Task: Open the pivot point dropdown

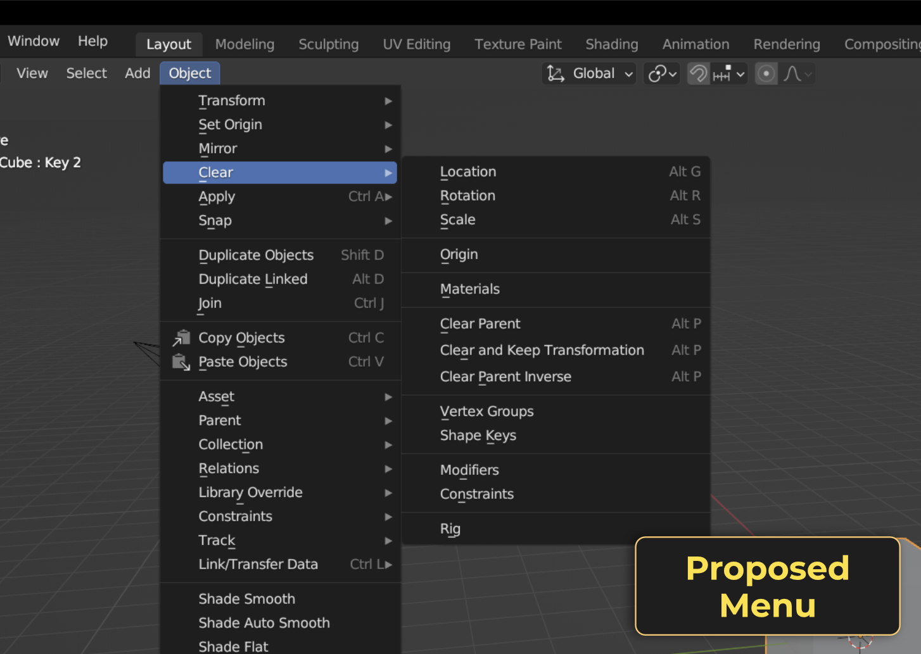Action: 662,74
